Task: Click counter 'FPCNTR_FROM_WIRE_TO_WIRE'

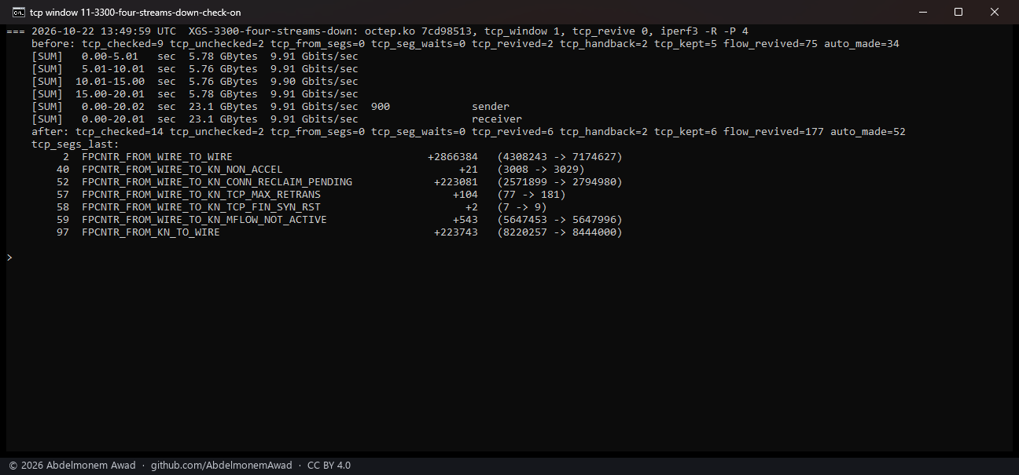Action: tap(157, 157)
